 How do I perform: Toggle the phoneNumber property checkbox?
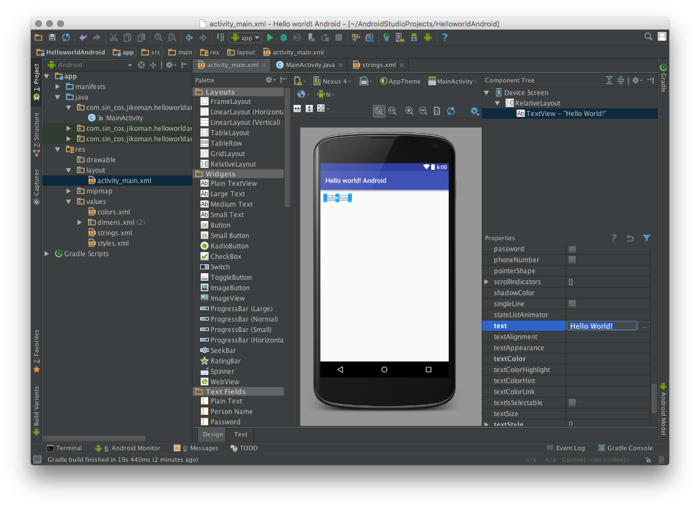[572, 259]
